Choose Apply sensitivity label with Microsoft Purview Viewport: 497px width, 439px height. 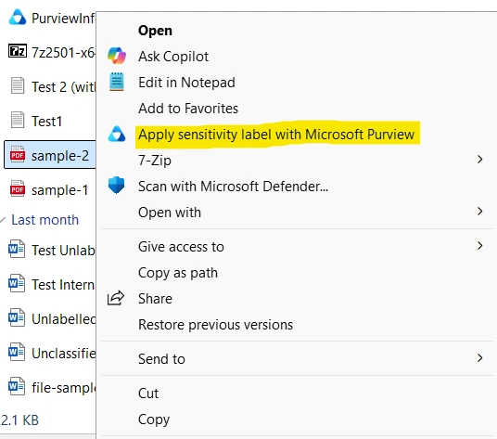coord(276,135)
